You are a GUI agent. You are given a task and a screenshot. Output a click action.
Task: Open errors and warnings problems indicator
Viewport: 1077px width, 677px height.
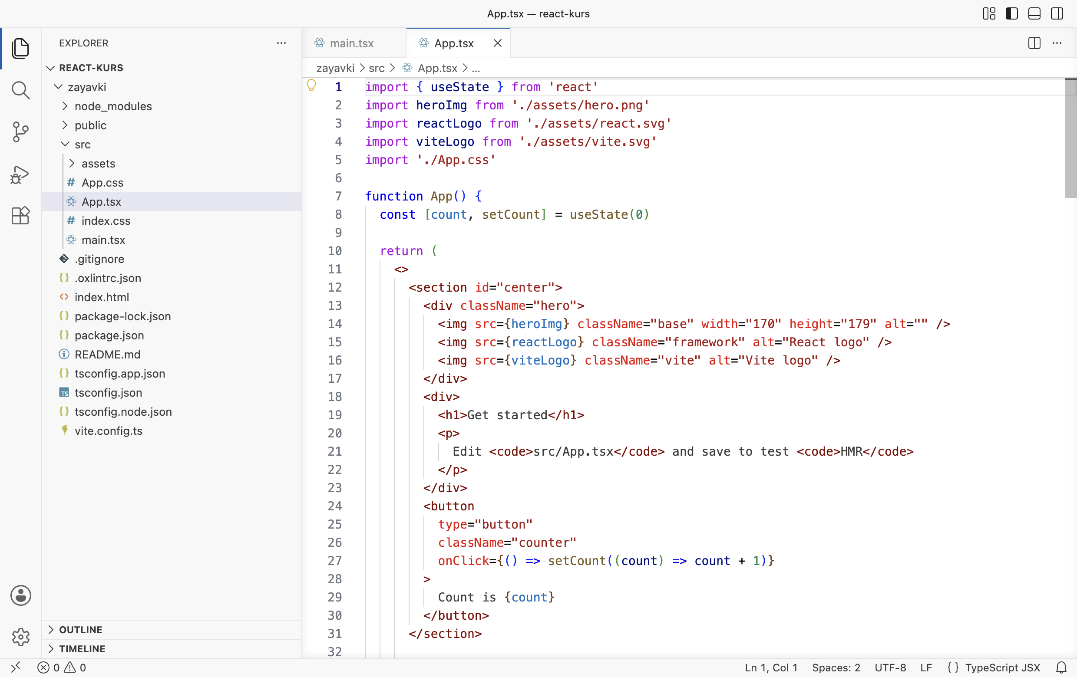click(62, 667)
